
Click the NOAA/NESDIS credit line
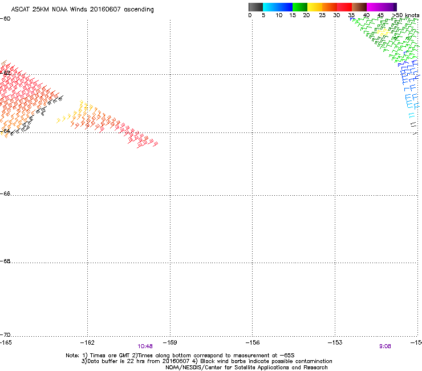(x=246, y=368)
